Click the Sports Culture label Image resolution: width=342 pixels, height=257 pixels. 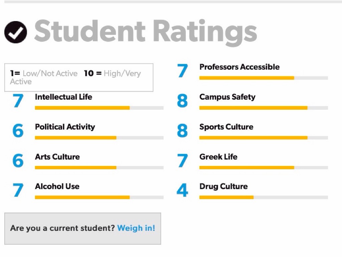click(226, 127)
